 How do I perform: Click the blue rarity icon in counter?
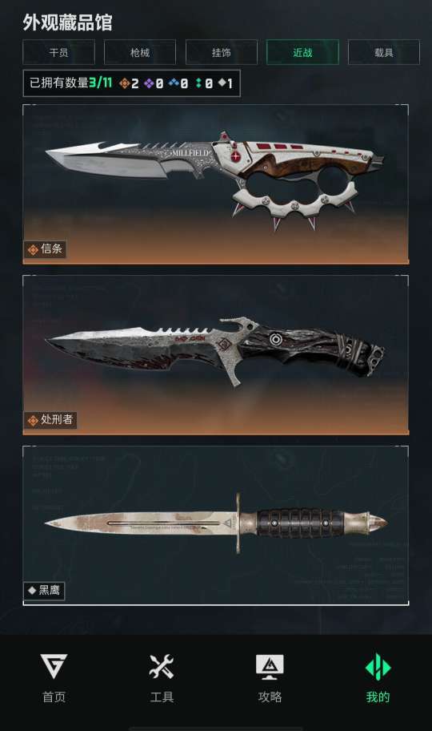coord(174,83)
